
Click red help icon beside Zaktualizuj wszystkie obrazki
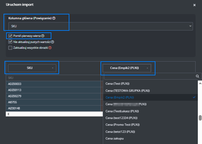(x=50, y=47)
